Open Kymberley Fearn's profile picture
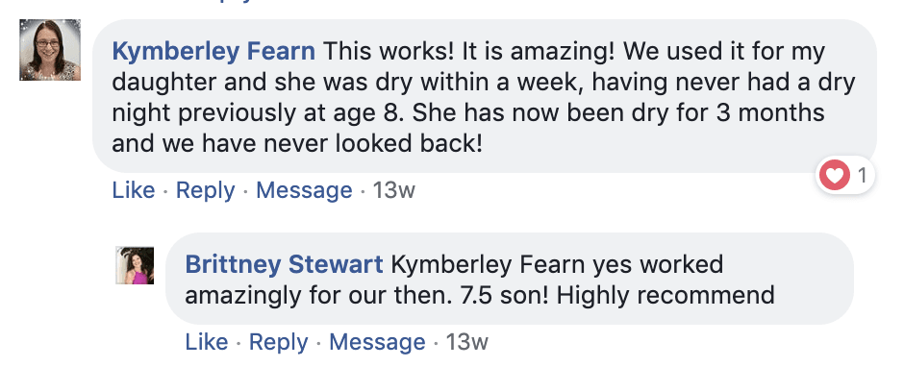The height and width of the screenshot is (367, 904). pos(50,50)
